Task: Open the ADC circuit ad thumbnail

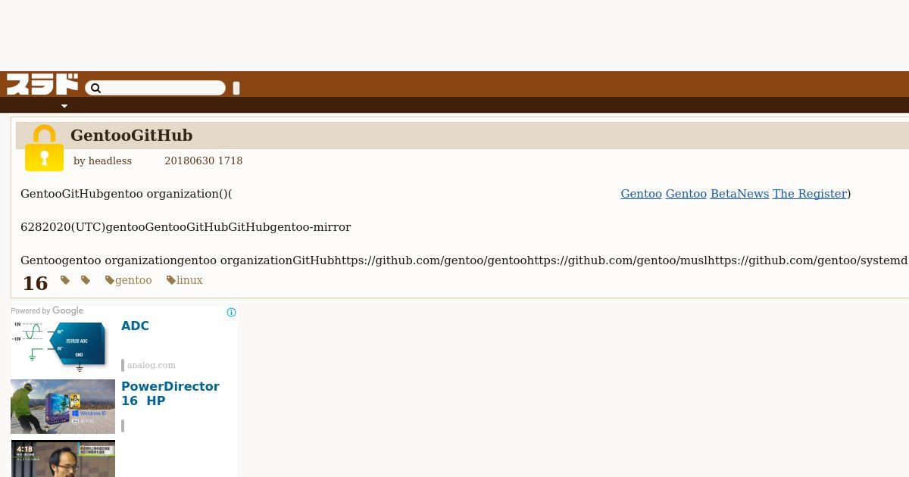Action: click(63, 346)
